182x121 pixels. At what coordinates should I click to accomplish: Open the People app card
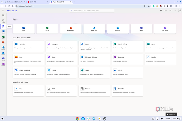(160, 59)
